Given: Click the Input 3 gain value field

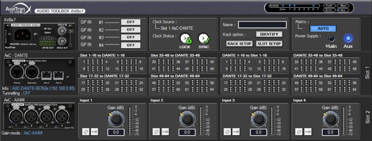Looking at the screenshot, I should [x=259, y=132].
